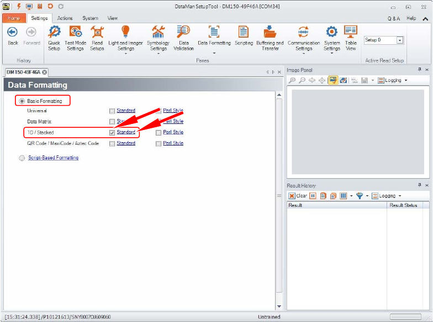Open the Read Setups pane
Screen dimensions: 433x322
97,38
